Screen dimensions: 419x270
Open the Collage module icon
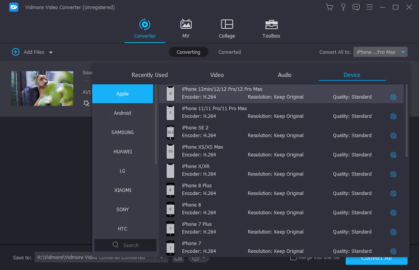227,25
